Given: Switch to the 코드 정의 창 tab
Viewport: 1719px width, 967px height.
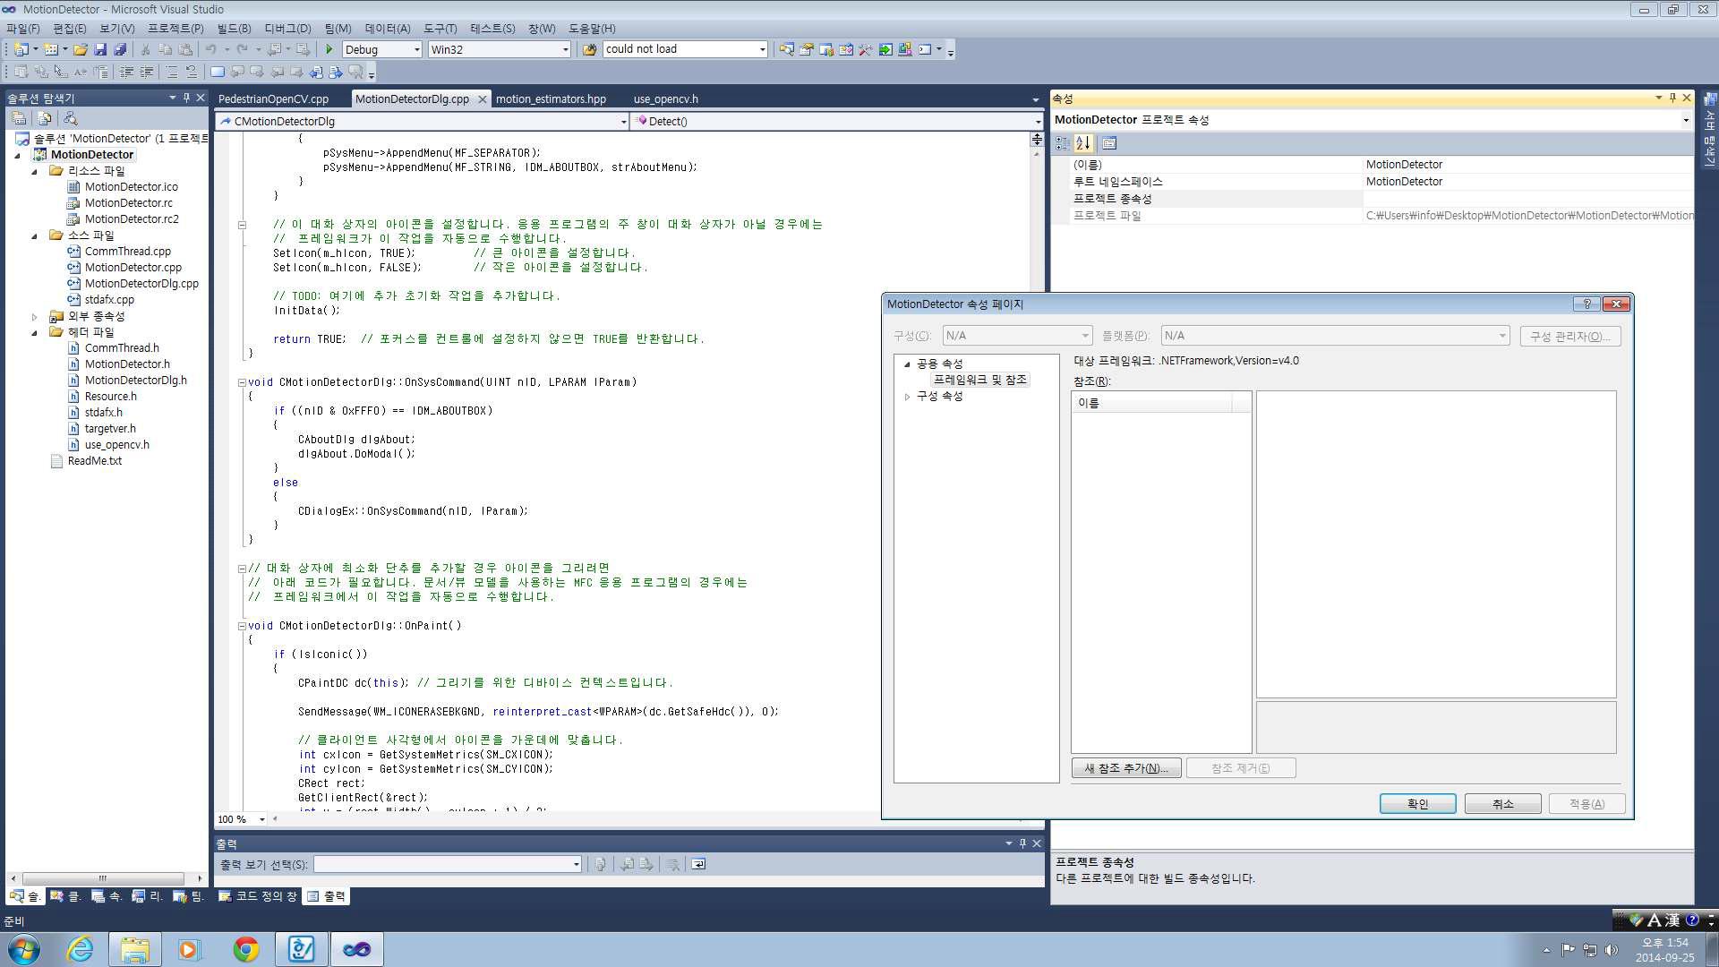Looking at the screenshot, I should click(257, 896).
